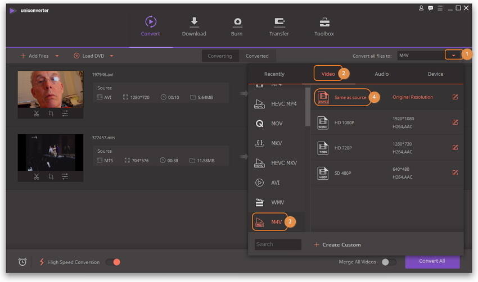
Task: Select M4V format
Action: (277, 222)
